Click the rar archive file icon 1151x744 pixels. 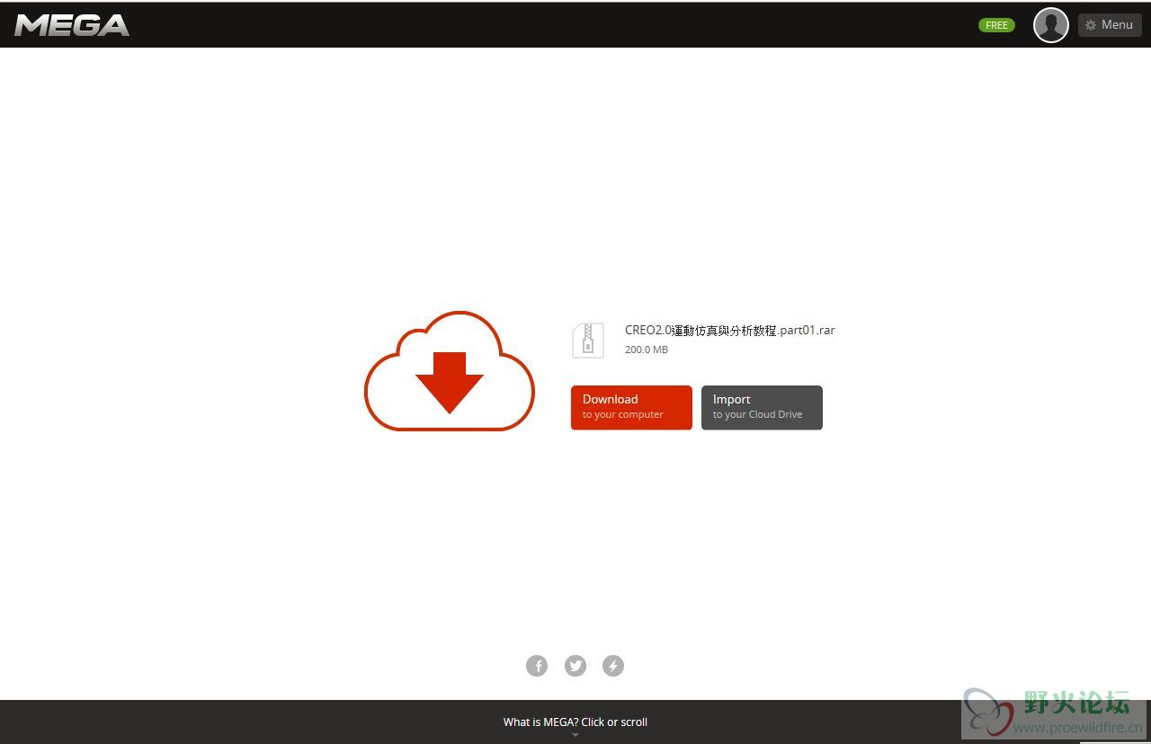pyautogui.click(x=588, y=341)
